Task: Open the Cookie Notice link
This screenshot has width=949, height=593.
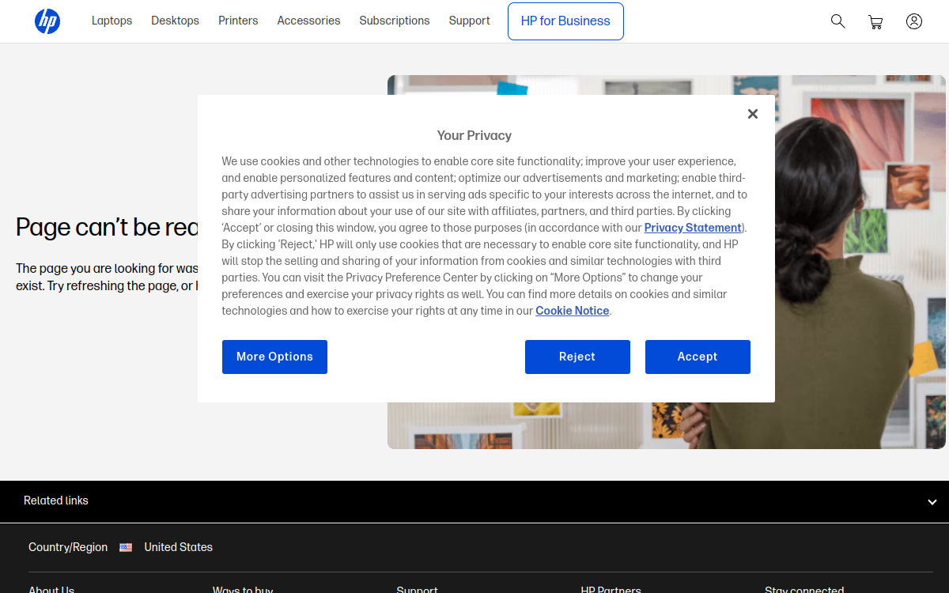Action: pos(573,311)
